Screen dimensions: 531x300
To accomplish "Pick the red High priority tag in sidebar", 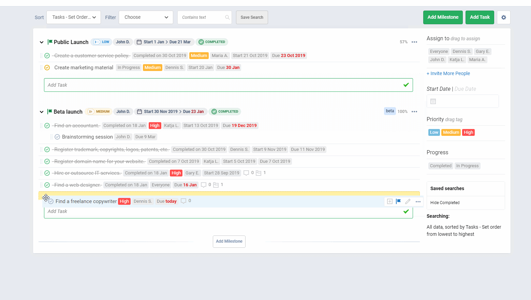I will (x=468, y=132).
